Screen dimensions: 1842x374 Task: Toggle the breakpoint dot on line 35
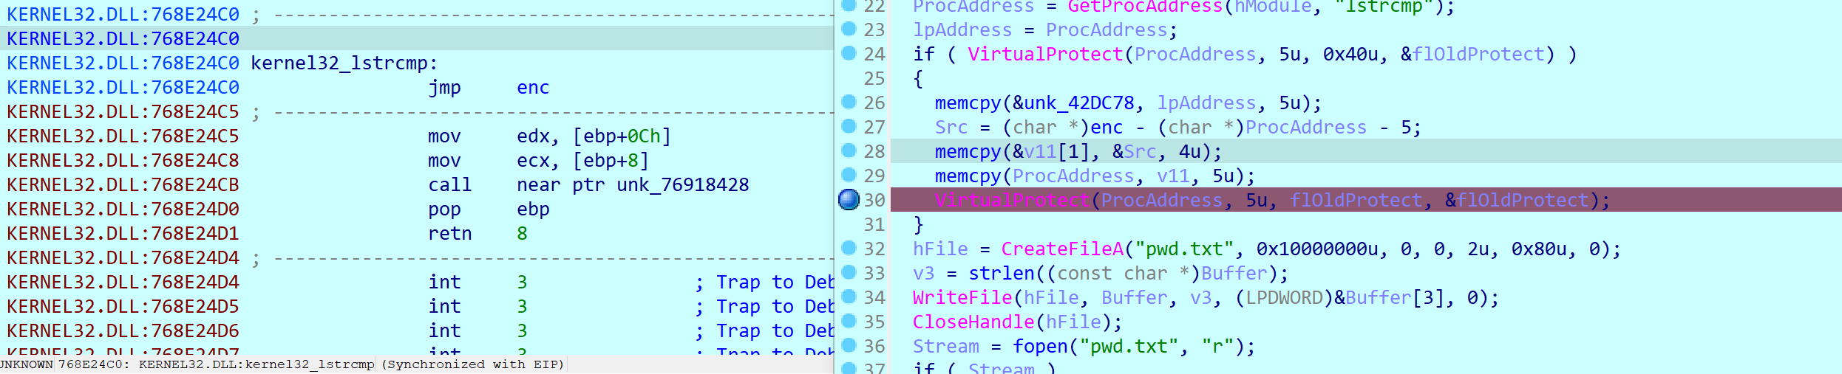tap(849, 321)
